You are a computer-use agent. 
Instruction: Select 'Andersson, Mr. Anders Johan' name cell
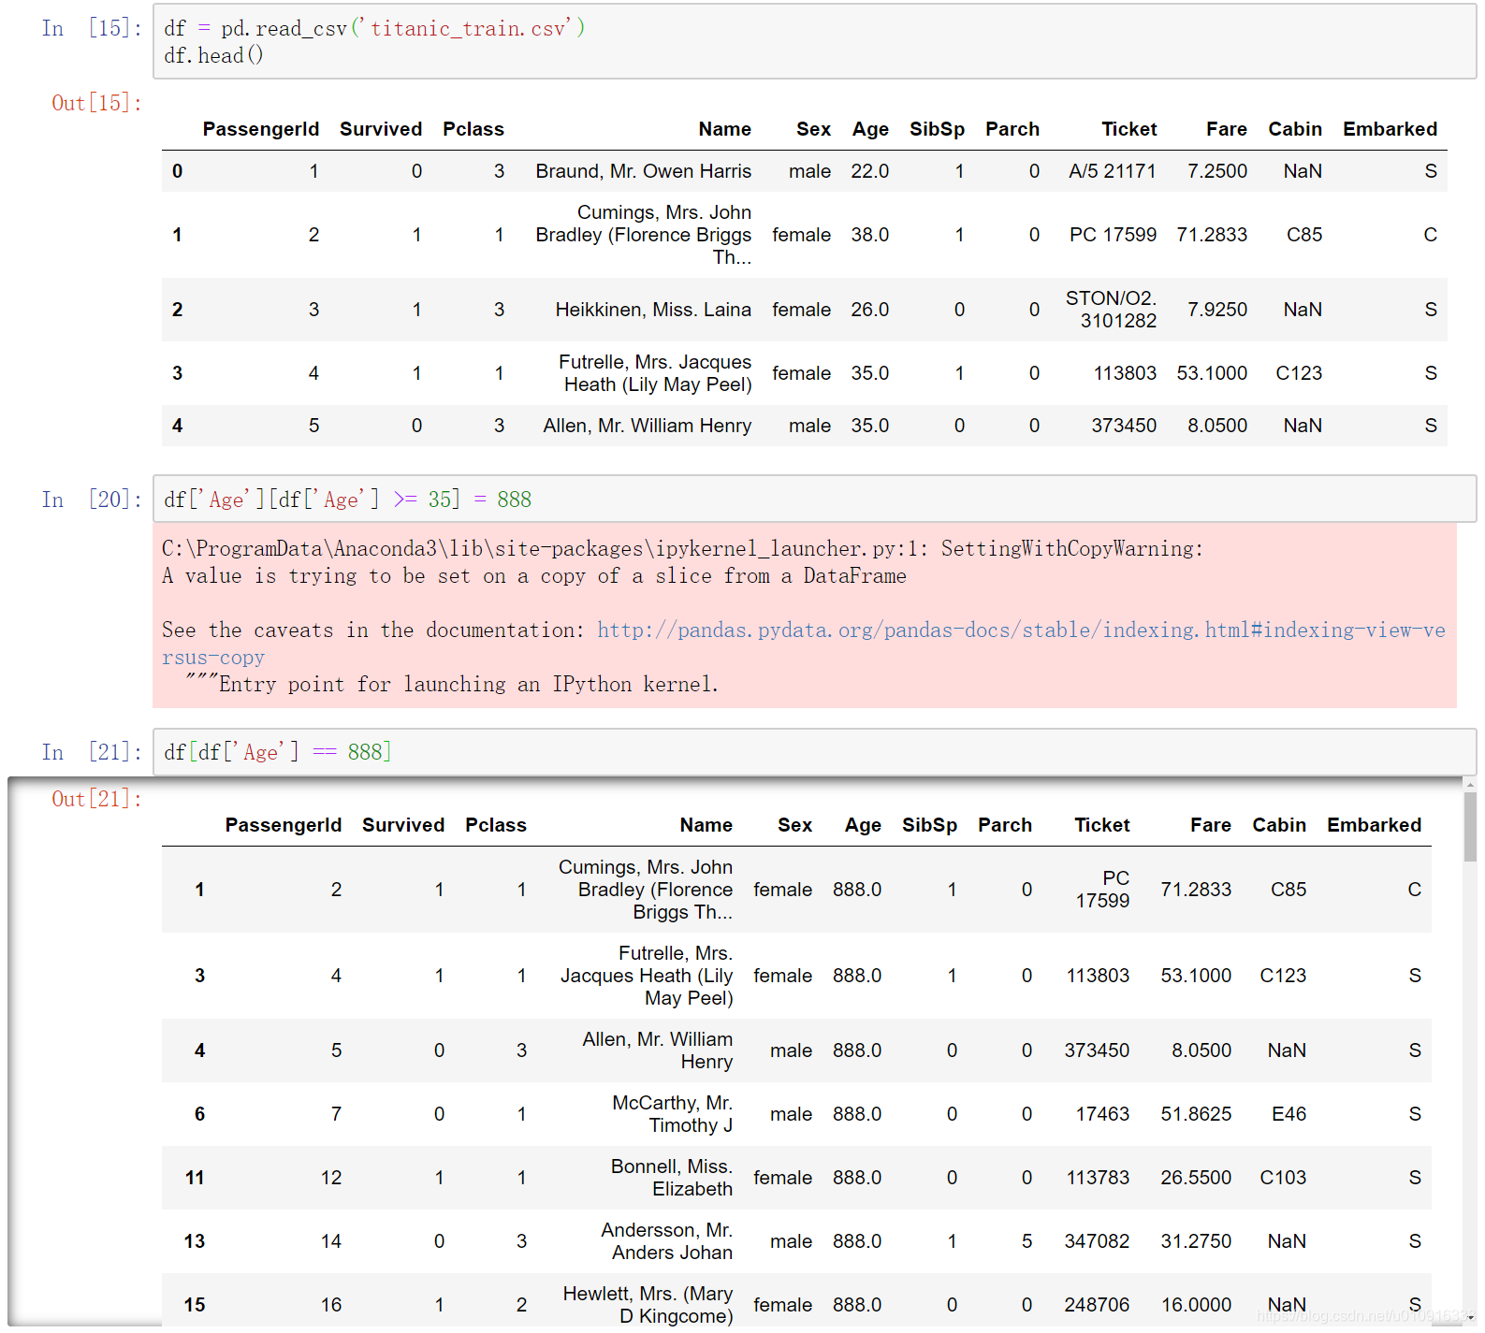click(667, 1241)
